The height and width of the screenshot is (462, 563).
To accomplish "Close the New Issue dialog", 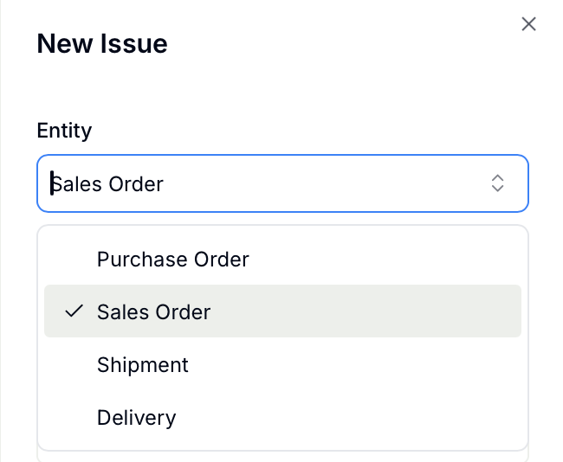I will 528,24.
